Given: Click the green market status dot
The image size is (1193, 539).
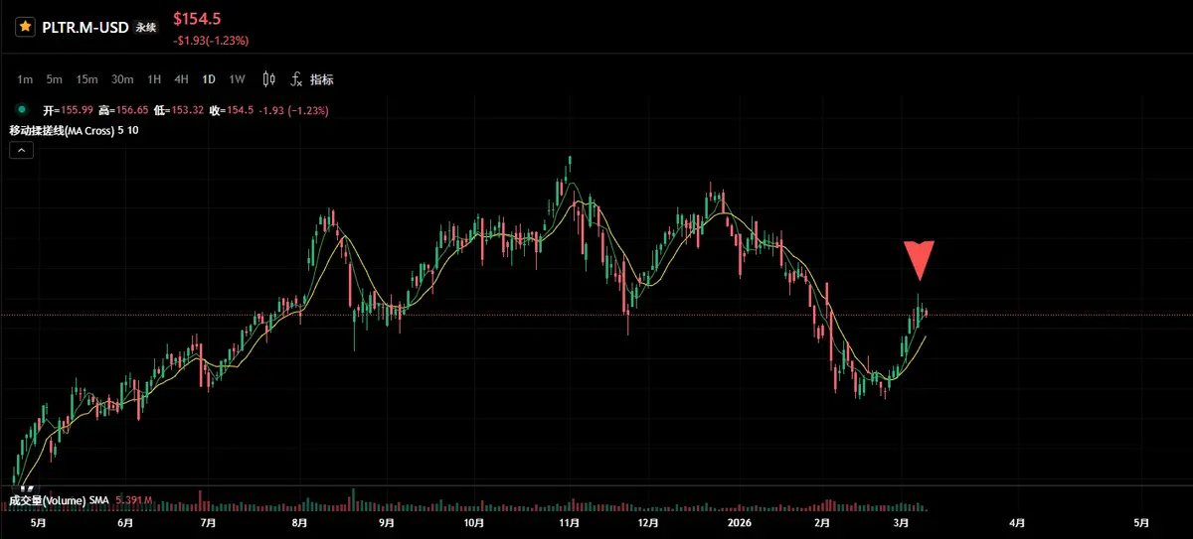Looking at the screenshot, I should click(x=21, y=109).
